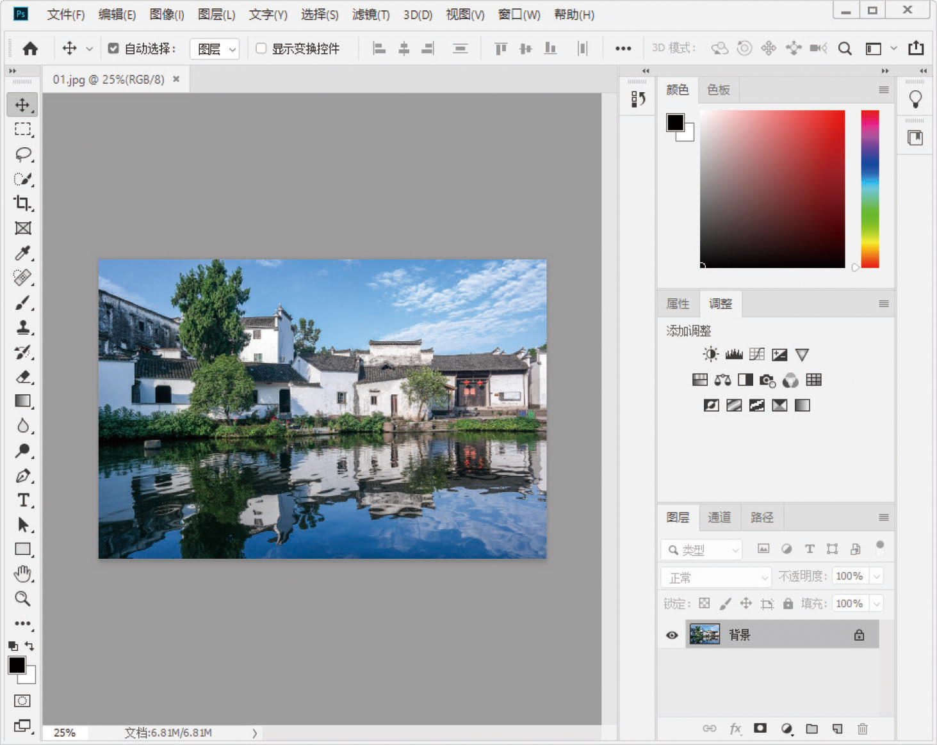Open the History panel icon
The image size is (937, 745).
638,99
